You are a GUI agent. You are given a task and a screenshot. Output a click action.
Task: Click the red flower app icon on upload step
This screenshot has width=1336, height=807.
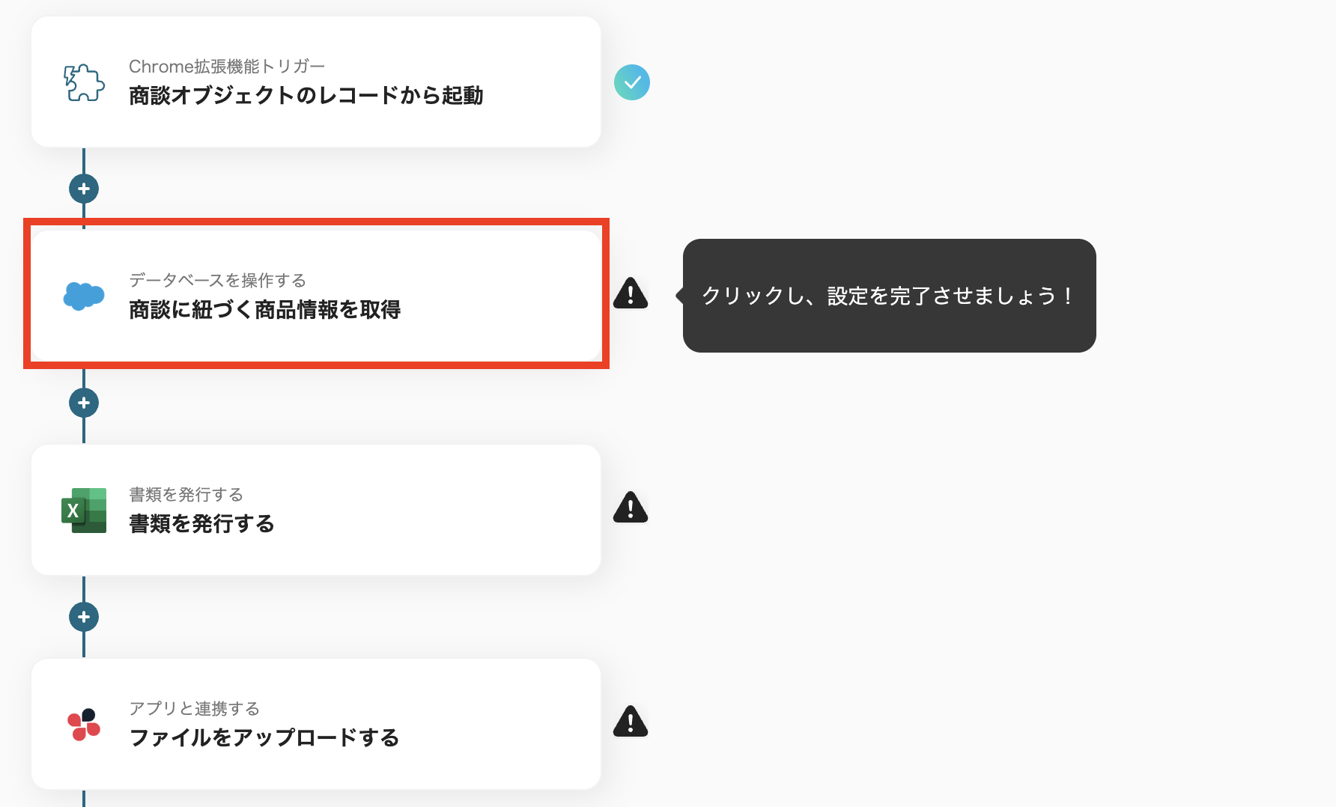point(85,723)
